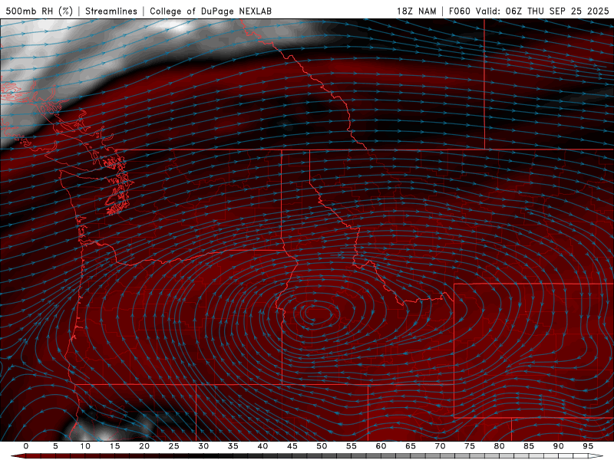Click the '35' value on the color scale
This screenshot has width=614, height=460.
233,446
